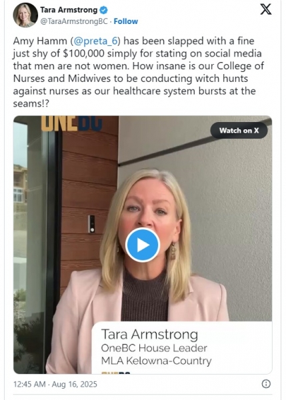Click the 'OneBC House Leader' caption line

[154, 348]
